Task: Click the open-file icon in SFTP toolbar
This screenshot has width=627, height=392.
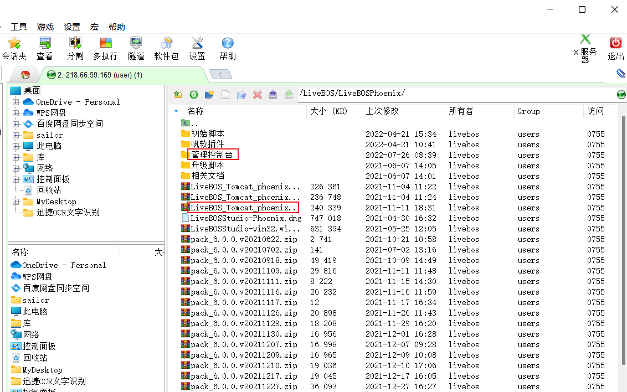Action: 241,95
